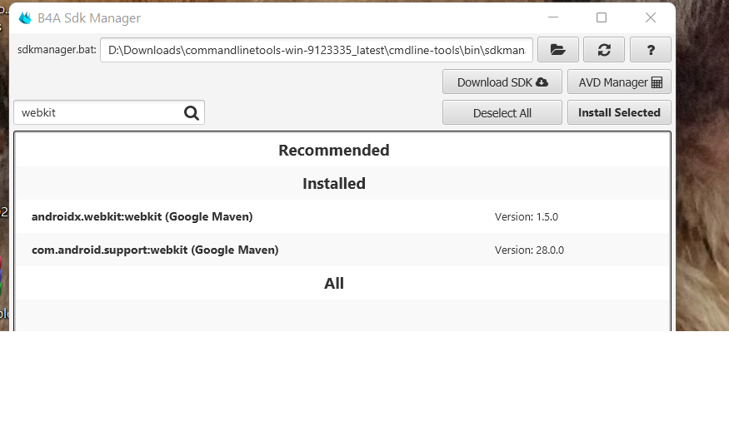Focus the sdkmanager.bat path field
Image resolution: width=729 pixels, height=446 pixels.
pyautogui.click(x=317, y=50)
